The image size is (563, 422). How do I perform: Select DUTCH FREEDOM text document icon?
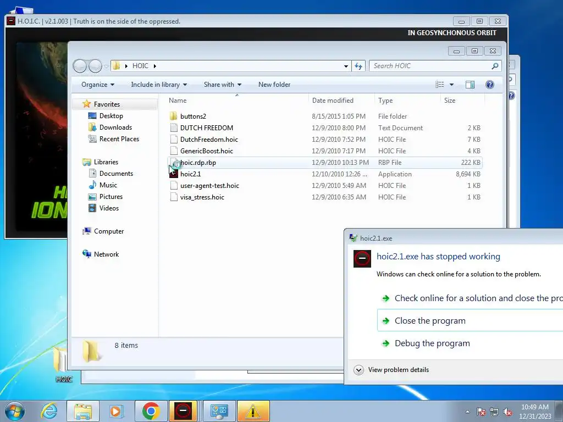coord(174,127)
